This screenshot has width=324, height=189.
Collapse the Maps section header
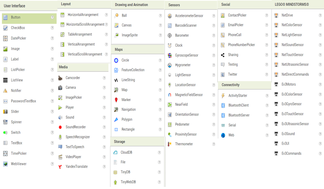[x=119, y=50]
